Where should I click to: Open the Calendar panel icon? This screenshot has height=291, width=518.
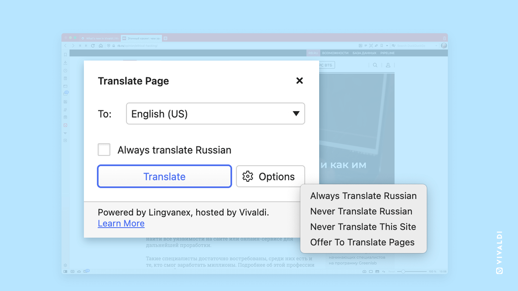(65, 117)
